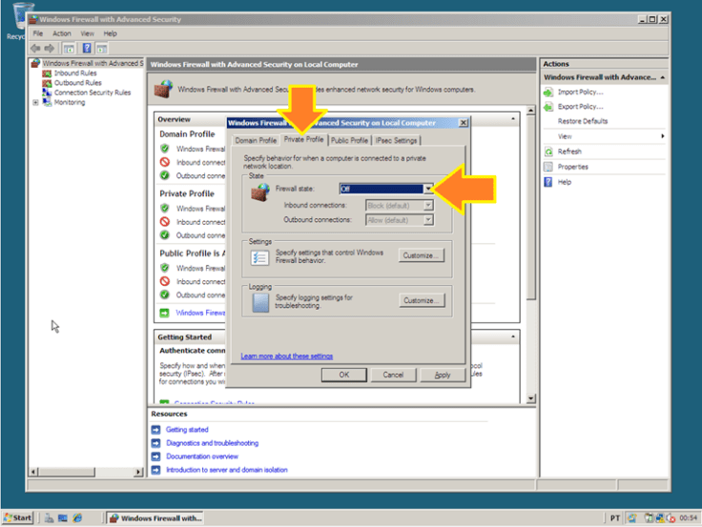Open the Firewall state dropdown

point(428,189)
